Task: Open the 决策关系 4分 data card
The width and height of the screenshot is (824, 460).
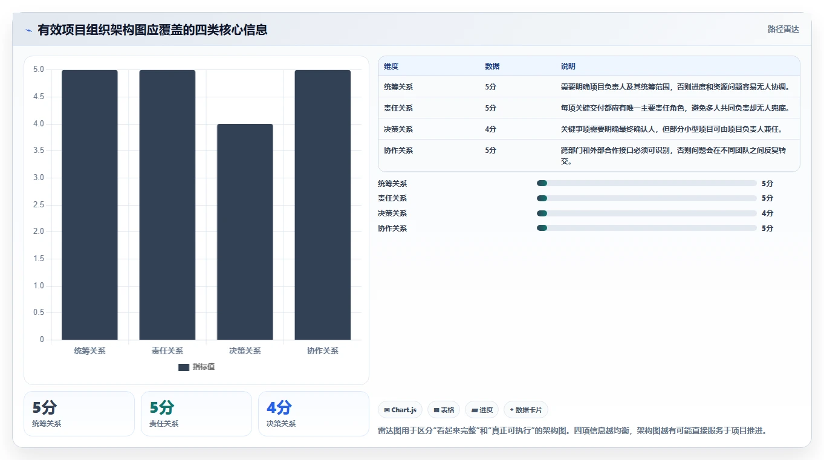Action: tap(314, 413)
